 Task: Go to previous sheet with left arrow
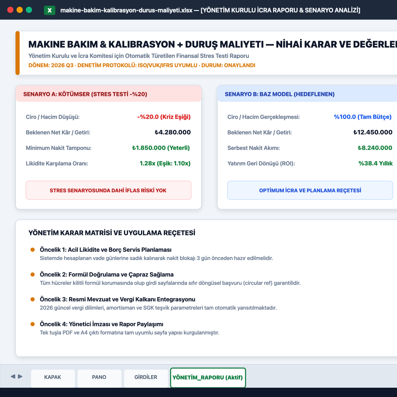pos(13,376)
